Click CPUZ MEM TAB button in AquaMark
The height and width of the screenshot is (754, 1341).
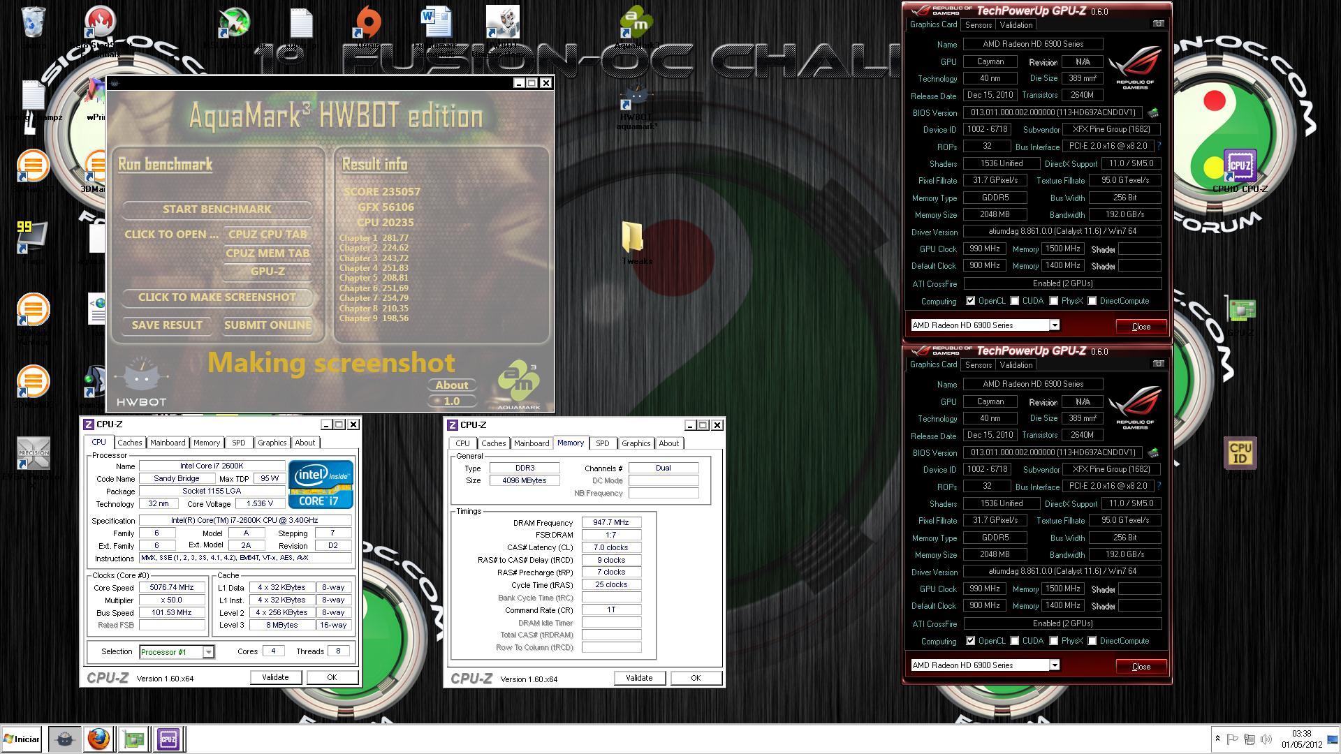pos(268,253)
